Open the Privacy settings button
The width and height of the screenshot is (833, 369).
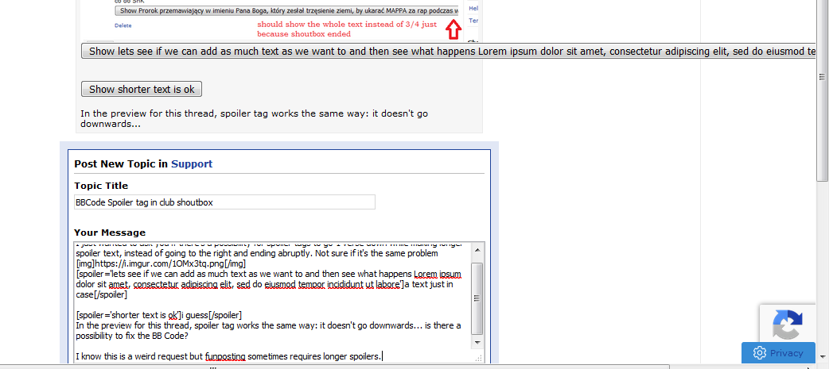778,353
